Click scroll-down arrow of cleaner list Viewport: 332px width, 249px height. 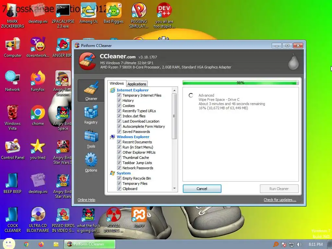coord(174,188)
